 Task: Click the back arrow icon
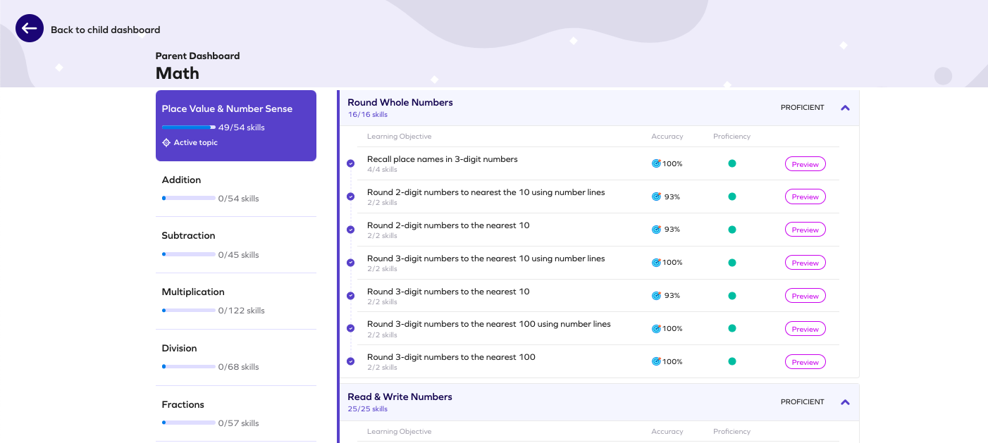29,28
